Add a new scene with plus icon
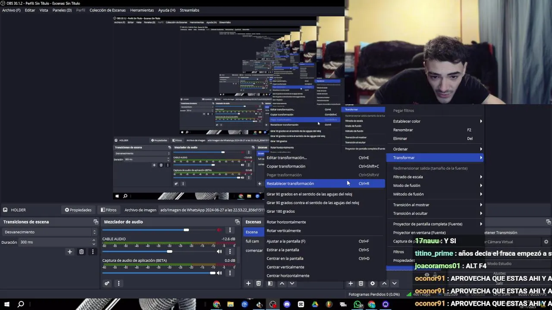552x310 pixels. (x=248, y=283)
